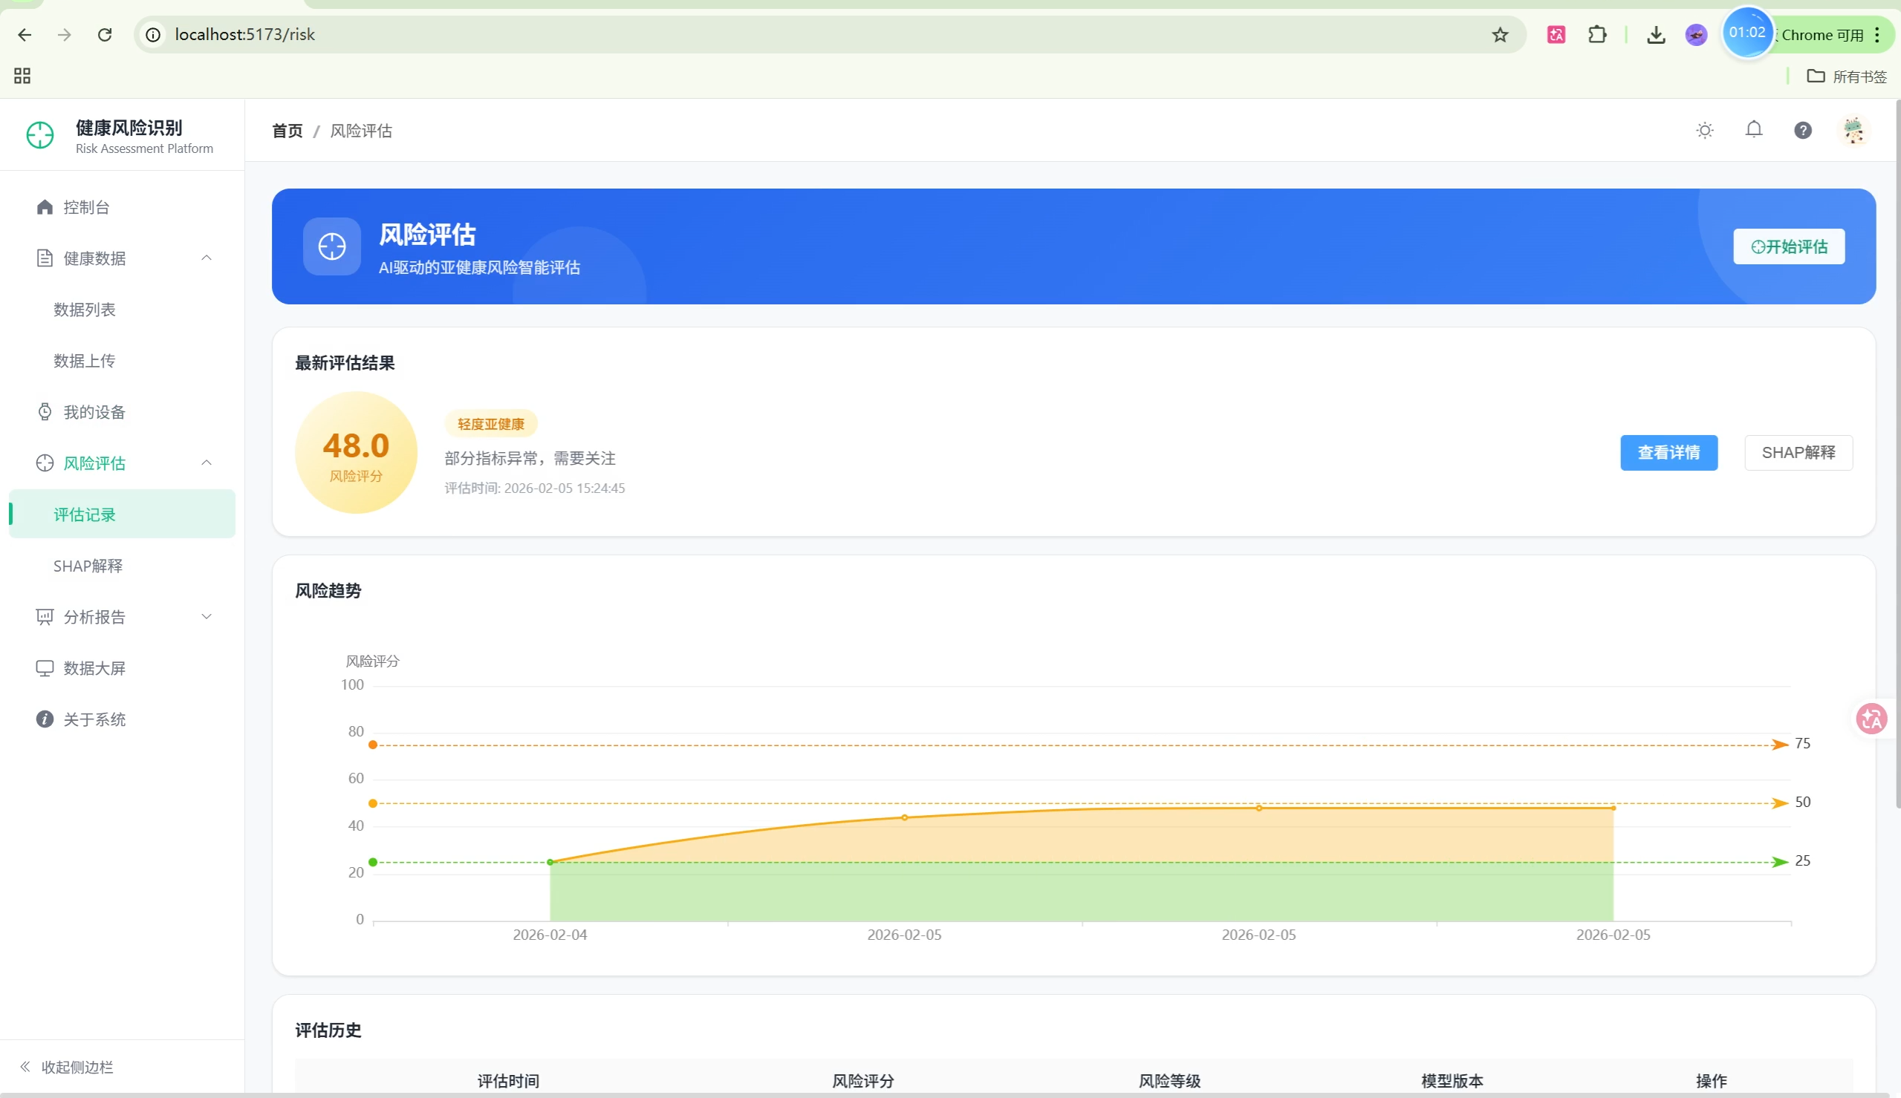
Task: Reload the page
Action: [x=105, y=35]
